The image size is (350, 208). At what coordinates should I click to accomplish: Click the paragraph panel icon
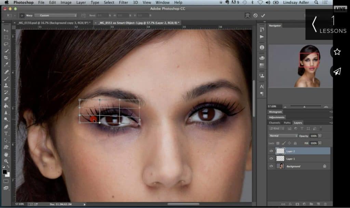click(262, 94)
